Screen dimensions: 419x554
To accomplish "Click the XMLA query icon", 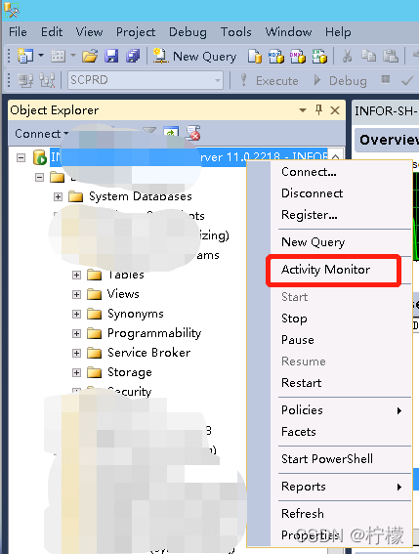I will [x=319, y=56].
